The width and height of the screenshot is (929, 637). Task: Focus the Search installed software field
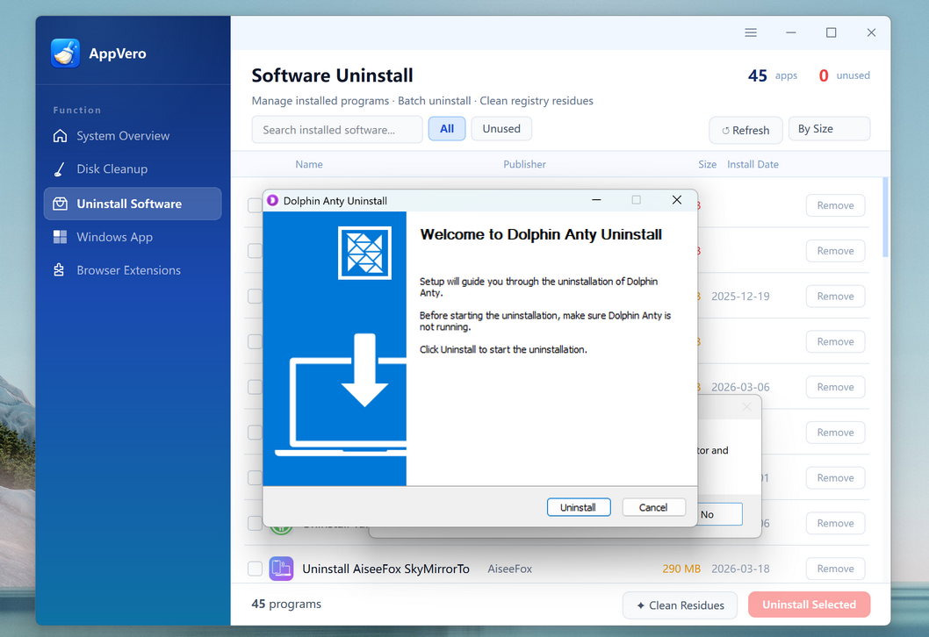click(336, 130)
